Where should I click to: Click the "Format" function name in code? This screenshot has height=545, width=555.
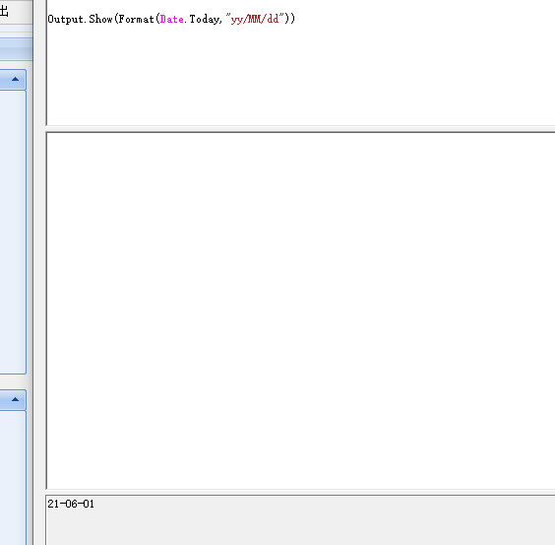(x=136, y=19)
